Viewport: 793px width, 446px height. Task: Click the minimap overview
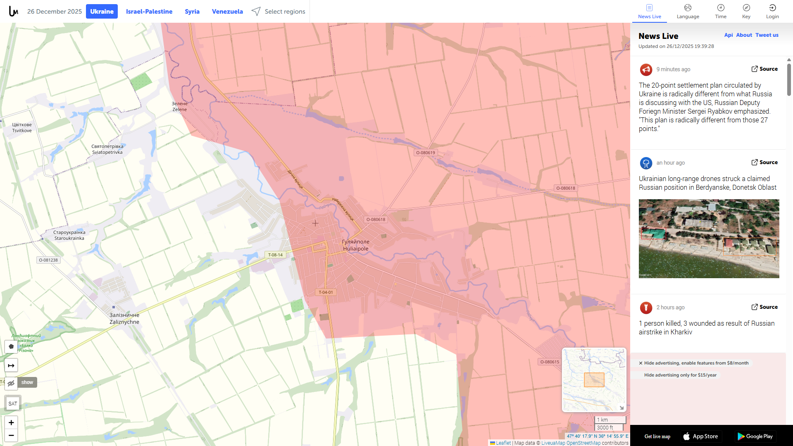click(x=594, y=380)
